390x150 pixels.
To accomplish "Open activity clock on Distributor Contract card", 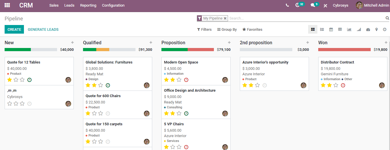I will (x=343, y=85).
